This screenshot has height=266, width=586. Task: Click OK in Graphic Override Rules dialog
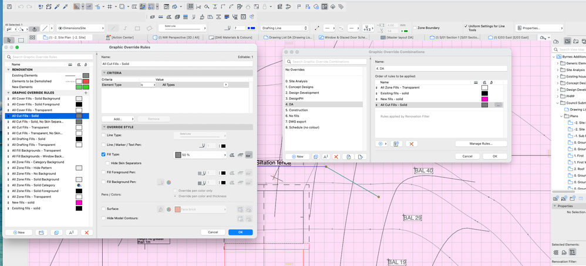click(x=240, y=232)
